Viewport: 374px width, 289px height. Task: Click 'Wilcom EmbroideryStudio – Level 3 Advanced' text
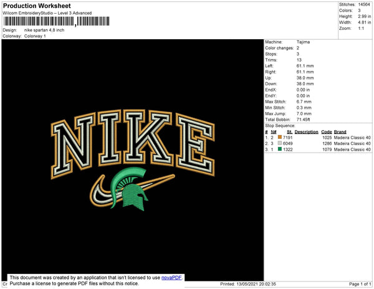[47, 13]
